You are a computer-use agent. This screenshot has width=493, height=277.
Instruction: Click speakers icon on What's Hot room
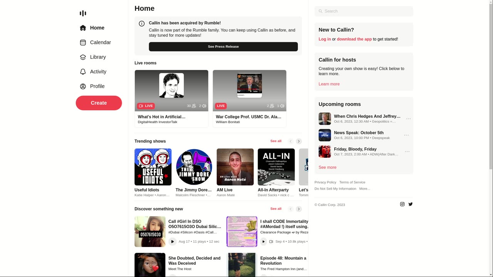[x=204, y=106]
